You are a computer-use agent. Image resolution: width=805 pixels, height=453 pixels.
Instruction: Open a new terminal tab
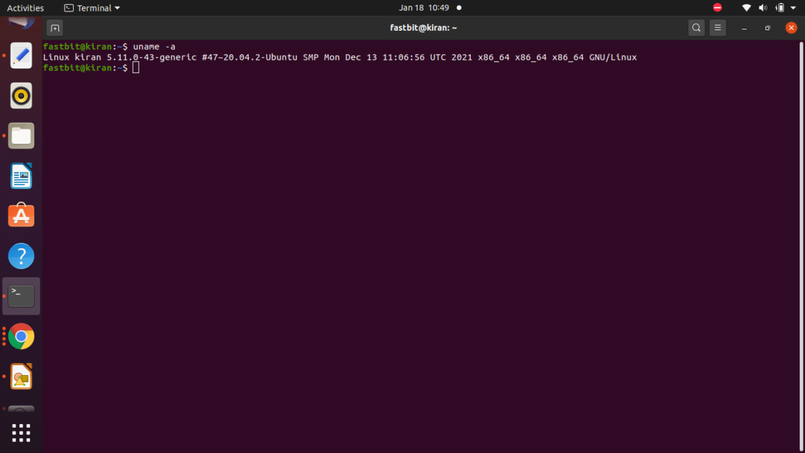point(55,28)
